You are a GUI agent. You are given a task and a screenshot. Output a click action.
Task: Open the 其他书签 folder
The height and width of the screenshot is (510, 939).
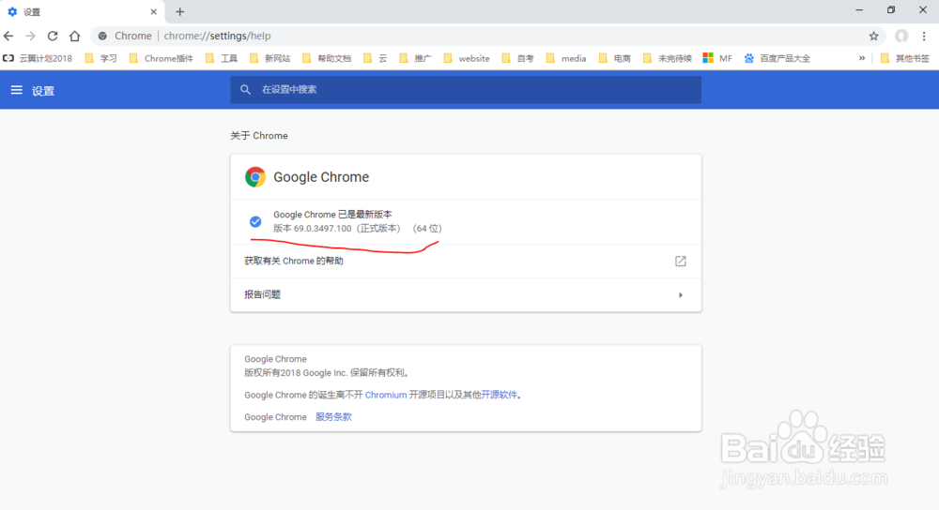coord(905,58)
